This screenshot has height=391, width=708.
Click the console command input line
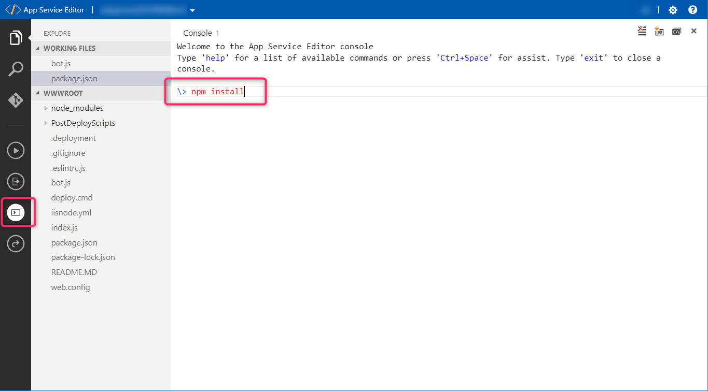point(441,92)
